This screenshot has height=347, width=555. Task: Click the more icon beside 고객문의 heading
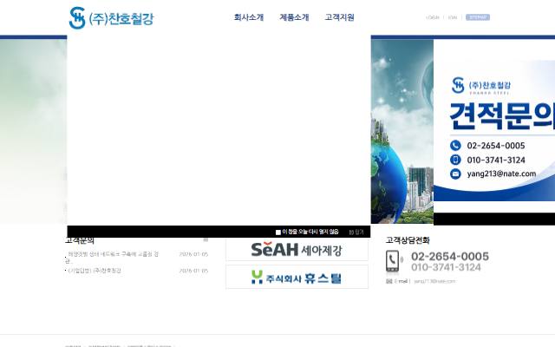pos(206,240)
